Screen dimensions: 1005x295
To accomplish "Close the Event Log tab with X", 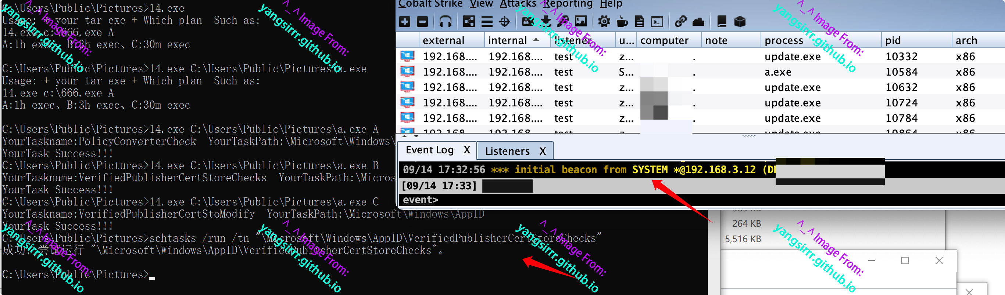I will [466, 150].
